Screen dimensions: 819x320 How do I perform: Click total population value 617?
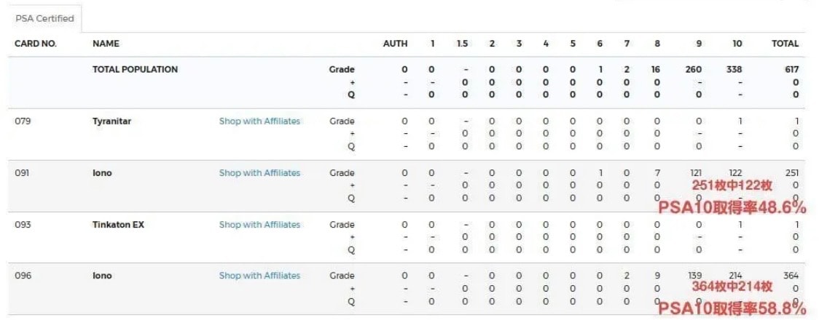(791, 69)
